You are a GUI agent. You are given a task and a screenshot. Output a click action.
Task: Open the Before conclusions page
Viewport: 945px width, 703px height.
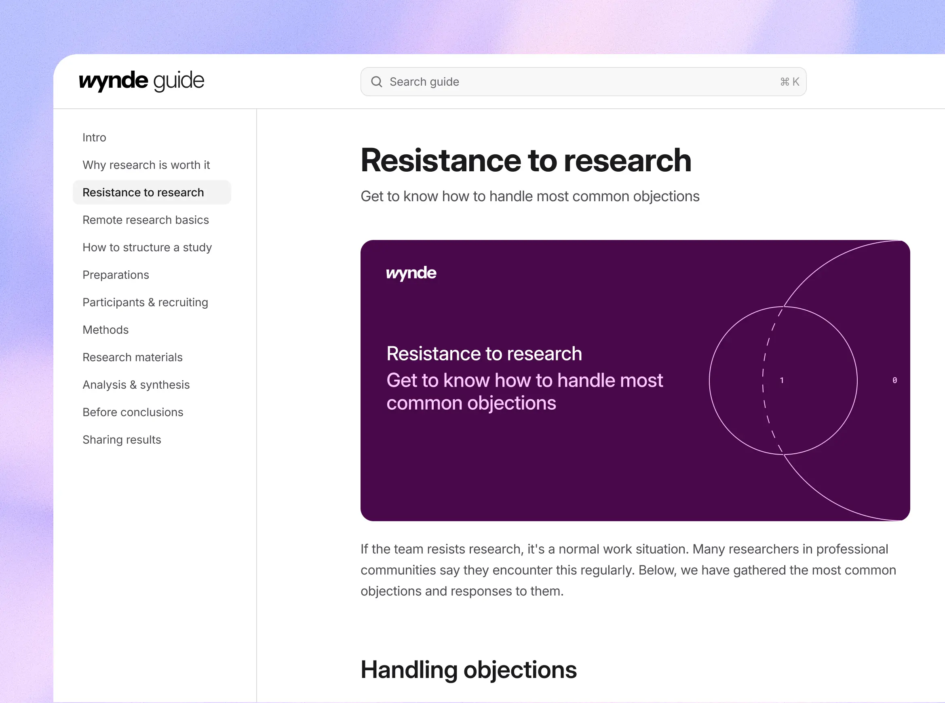point(133,412)
